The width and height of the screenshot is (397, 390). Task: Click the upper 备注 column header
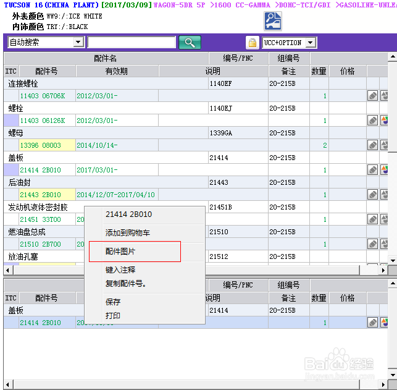click(x=289, y=71)
